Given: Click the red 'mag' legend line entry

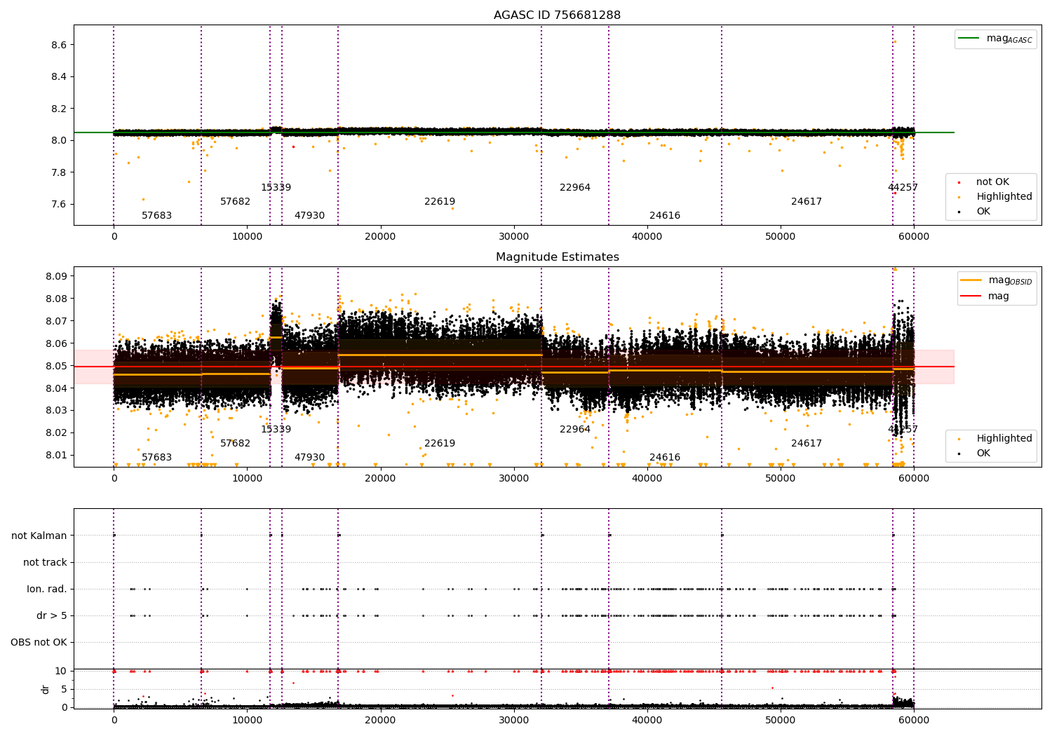Looking at the screenshot, I should [985, 297].
